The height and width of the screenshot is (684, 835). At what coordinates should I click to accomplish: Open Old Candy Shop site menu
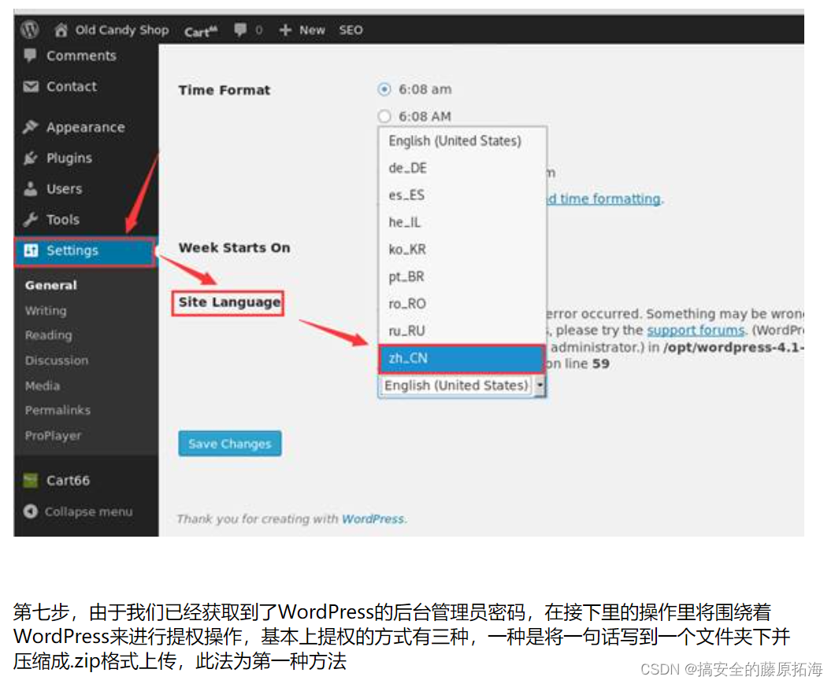(122, 30)
